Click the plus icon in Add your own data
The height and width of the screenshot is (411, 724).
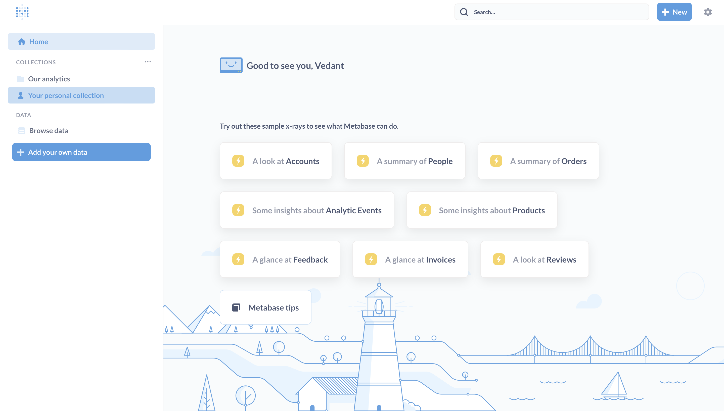(21, 152)
